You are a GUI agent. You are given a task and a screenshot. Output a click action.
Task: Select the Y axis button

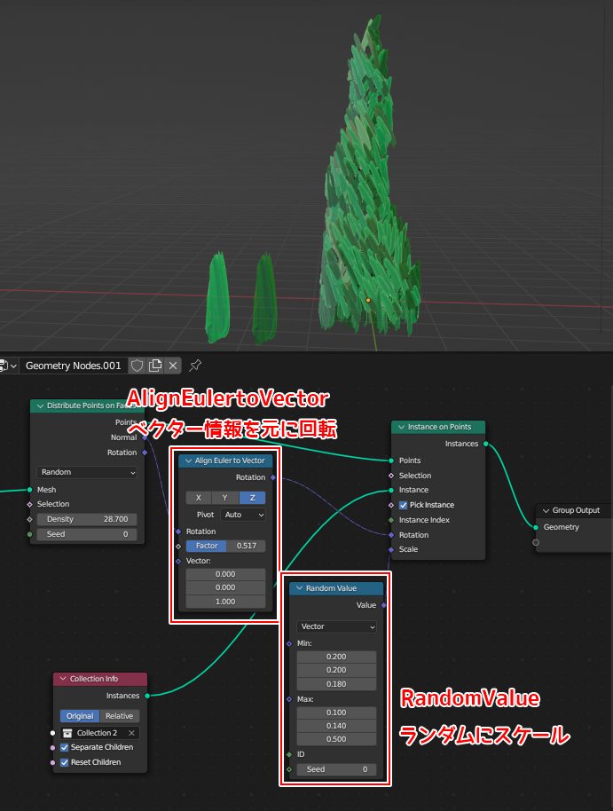point(225,498)
